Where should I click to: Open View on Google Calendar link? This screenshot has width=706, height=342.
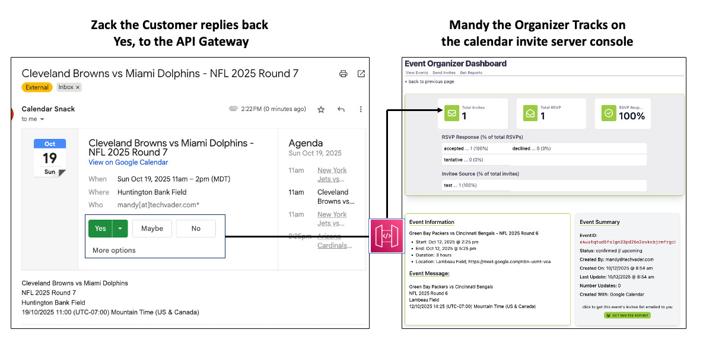point(128,163)
